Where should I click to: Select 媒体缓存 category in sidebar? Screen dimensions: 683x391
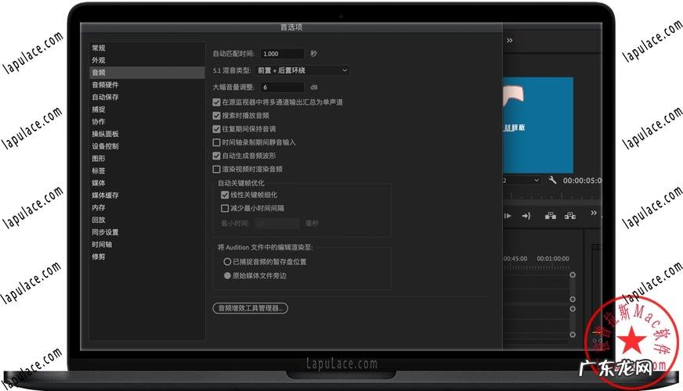[x=105, y=195]
